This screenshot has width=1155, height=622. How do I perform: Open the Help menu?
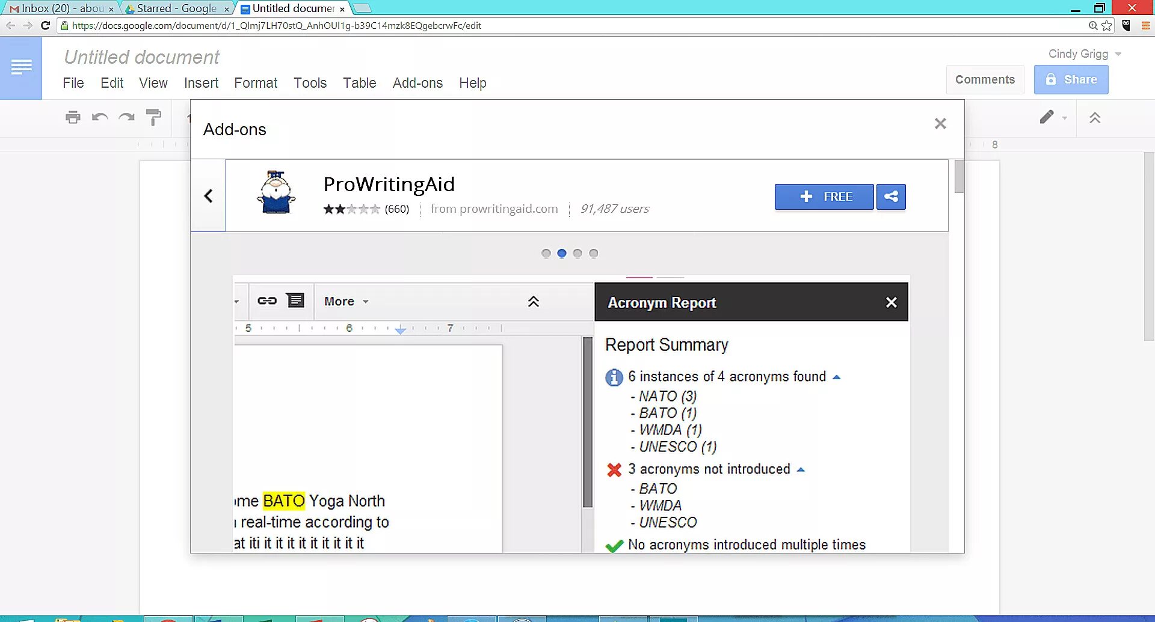(473, 83)
